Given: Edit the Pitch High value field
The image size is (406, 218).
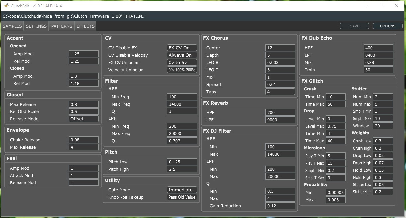Looking at the screenshot, I should click(x=182, y=169).
